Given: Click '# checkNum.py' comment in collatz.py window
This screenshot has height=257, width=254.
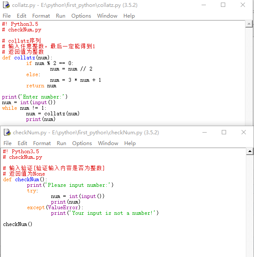Looking at the screenshot, I should coord(21,30).
